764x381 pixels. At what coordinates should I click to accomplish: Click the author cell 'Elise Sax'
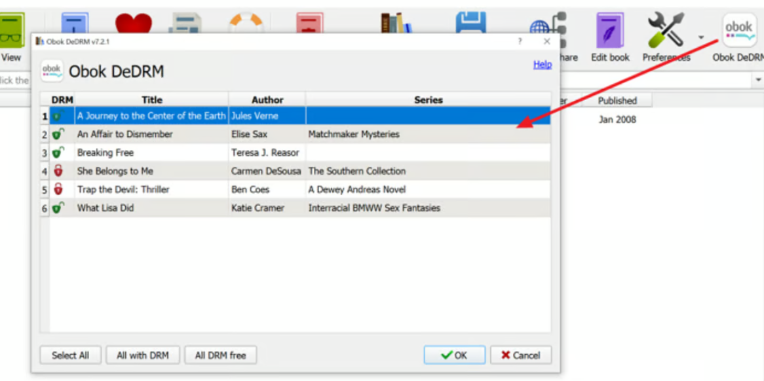coord(267,134)
